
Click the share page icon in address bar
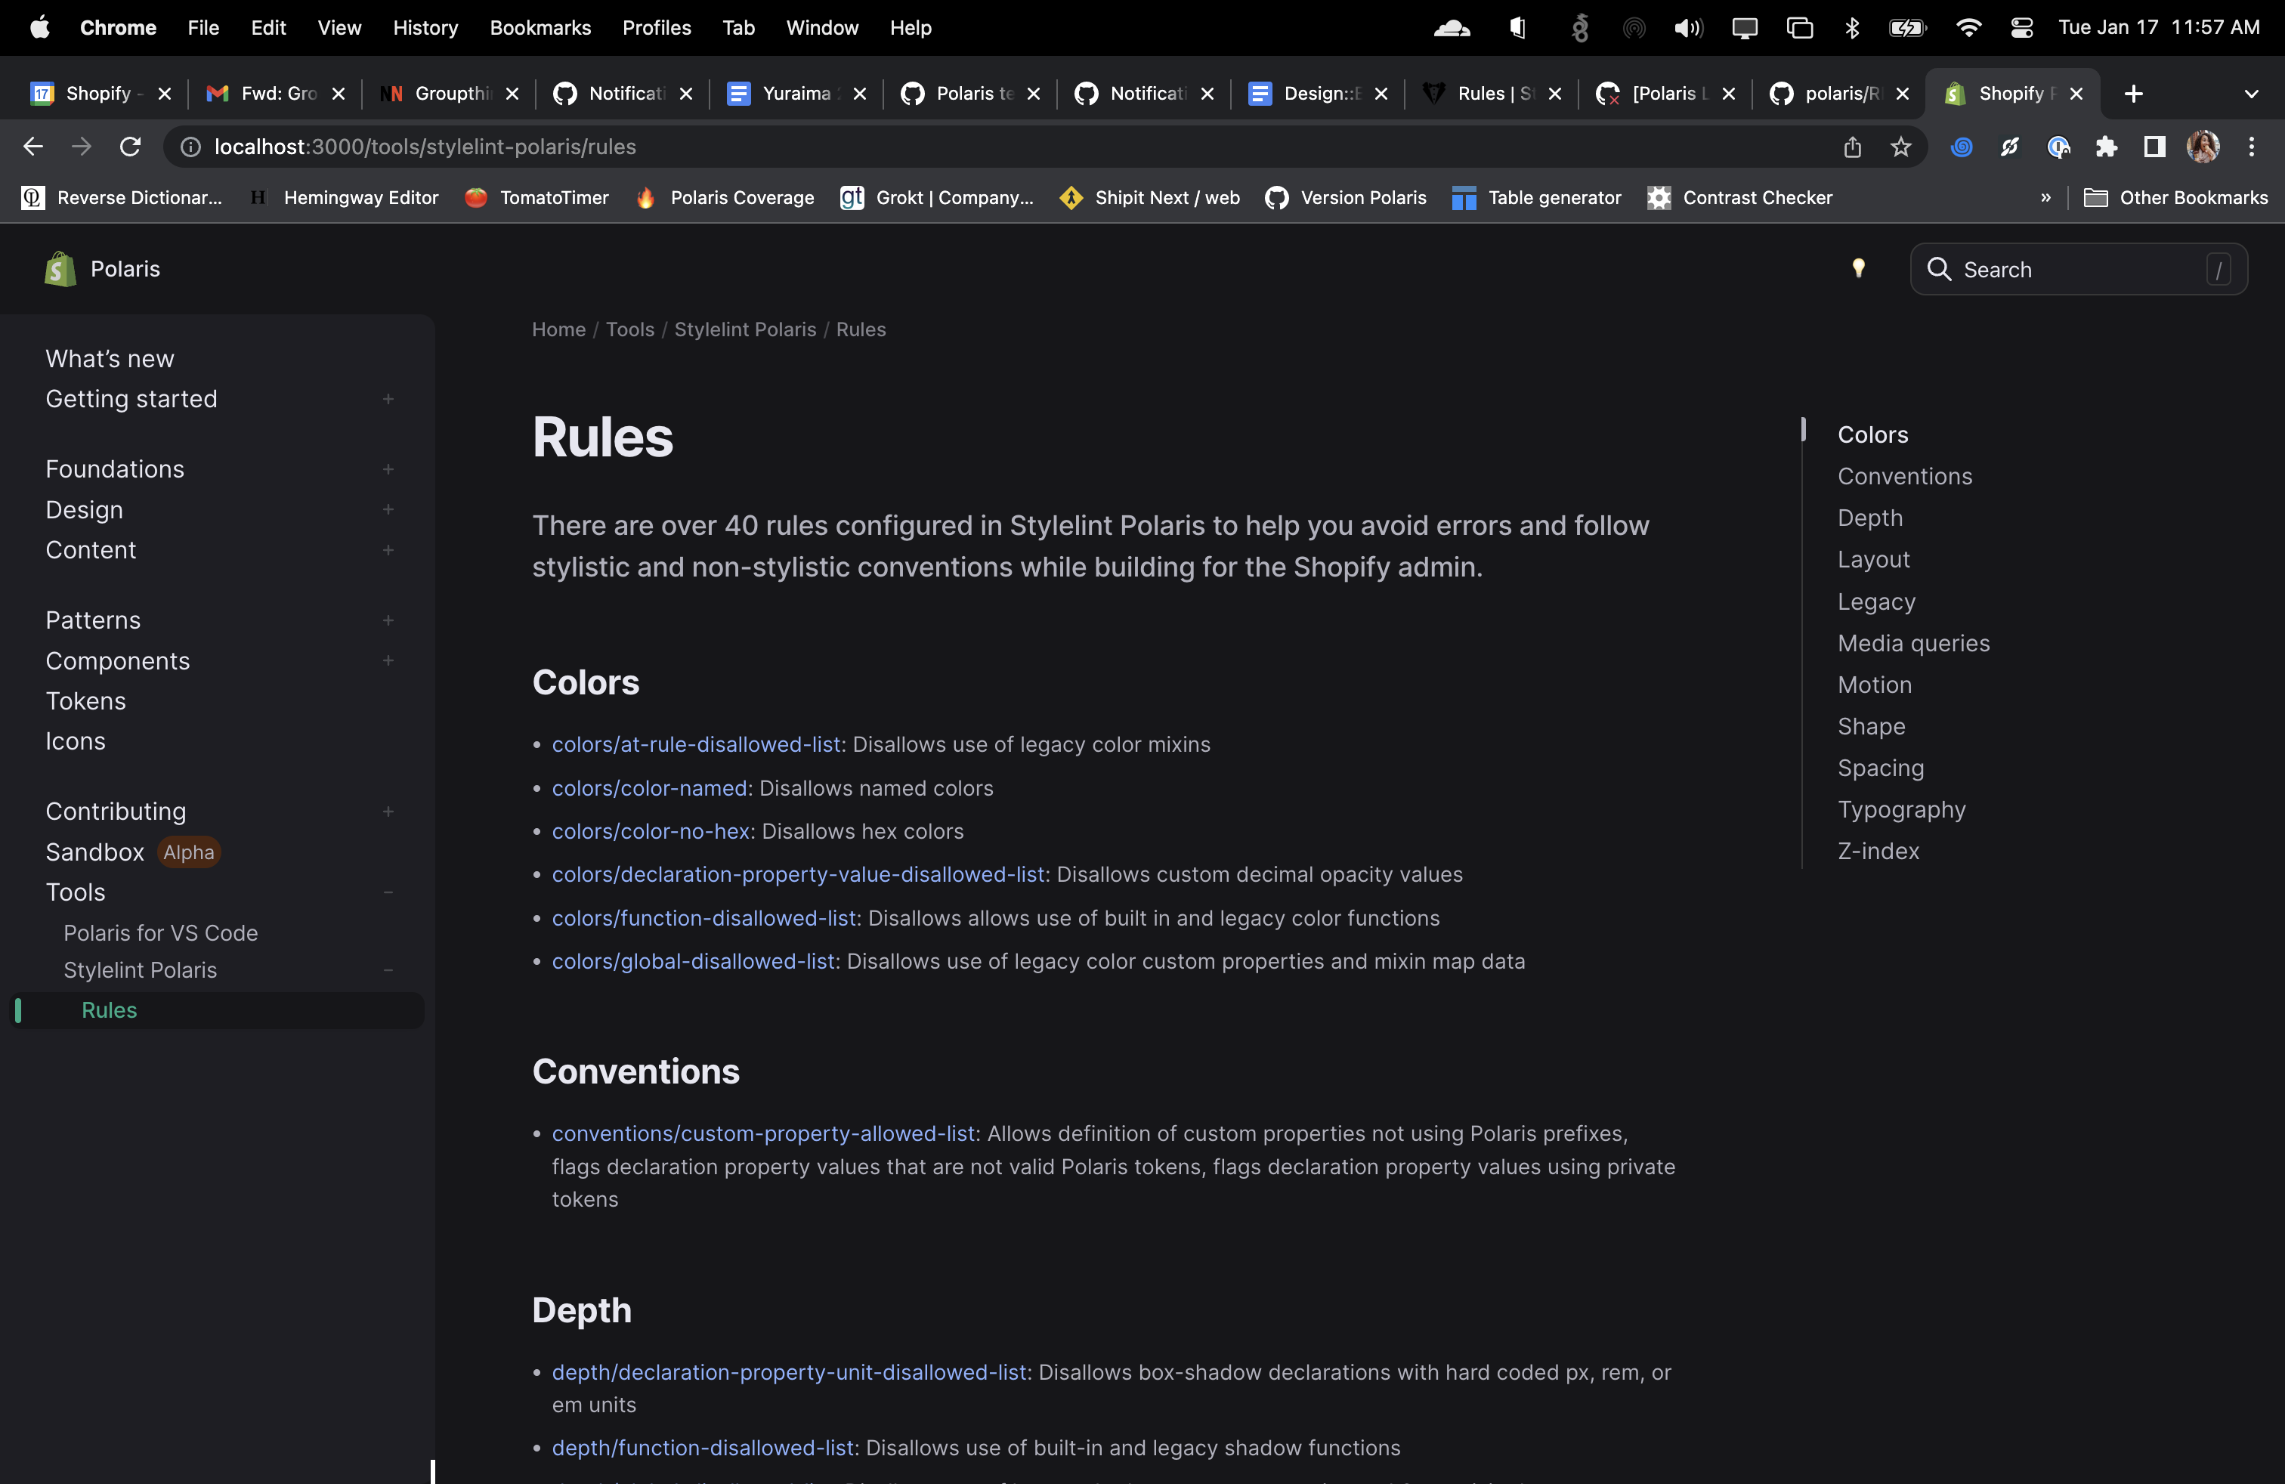coord(1852,147)
